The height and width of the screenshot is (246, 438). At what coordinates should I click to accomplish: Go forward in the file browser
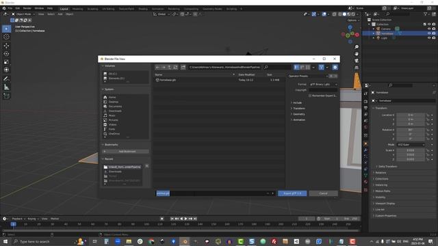(x=164, y=67)
